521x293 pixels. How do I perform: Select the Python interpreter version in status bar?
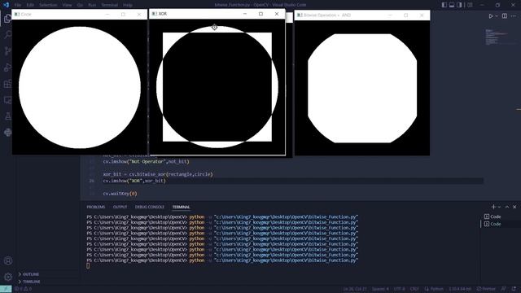(x=460, y=289)
